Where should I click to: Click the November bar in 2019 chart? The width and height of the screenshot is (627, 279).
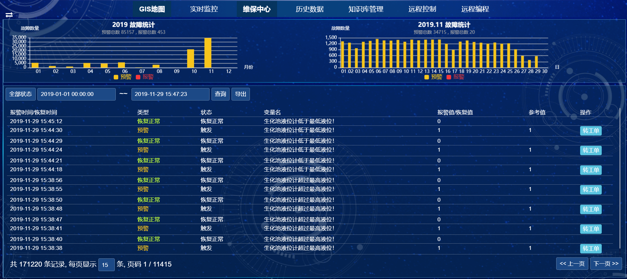(208, 53)
